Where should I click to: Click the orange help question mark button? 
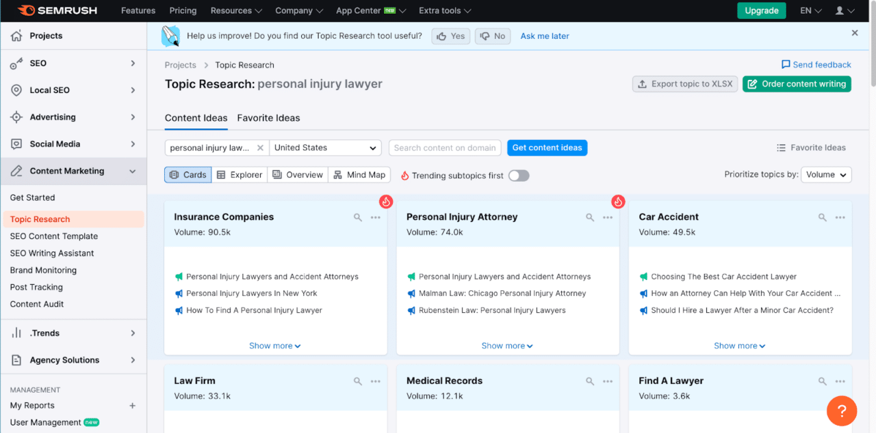tap(842, 410)
